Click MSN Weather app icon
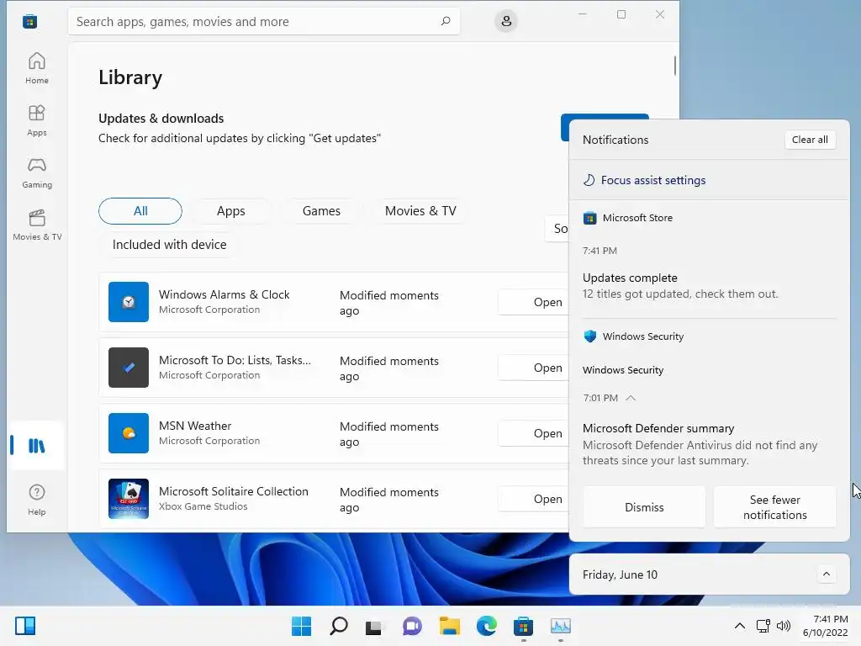The width and height of the screenshot is (861, 646). 129,433
